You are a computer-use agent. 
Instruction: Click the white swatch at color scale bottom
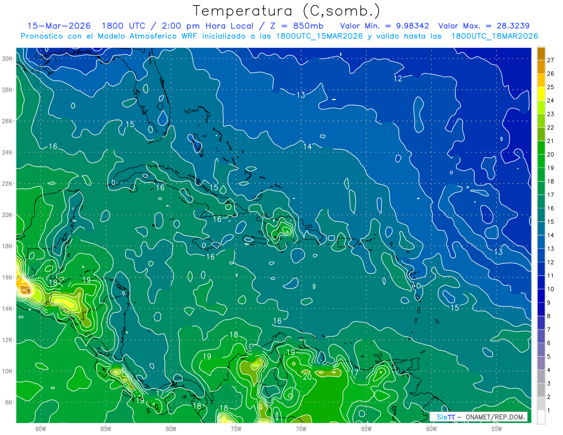coord(541,417)
